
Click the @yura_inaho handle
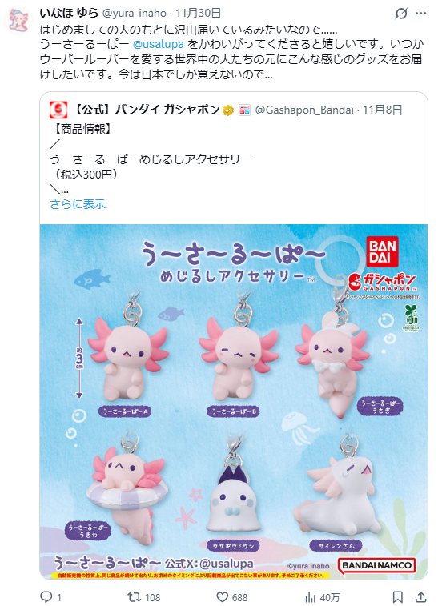(x=135, y=14)
